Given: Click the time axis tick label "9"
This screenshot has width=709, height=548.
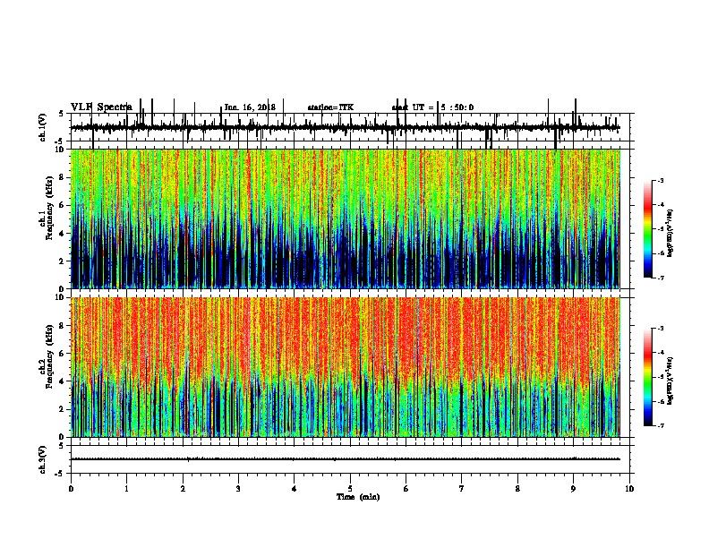Looking at the screenshot, I should click(573, 489).
